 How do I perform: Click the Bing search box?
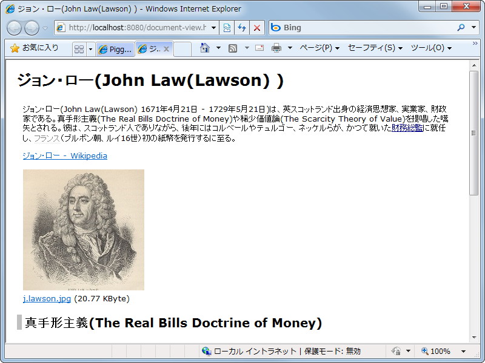(x=361, y=28)
